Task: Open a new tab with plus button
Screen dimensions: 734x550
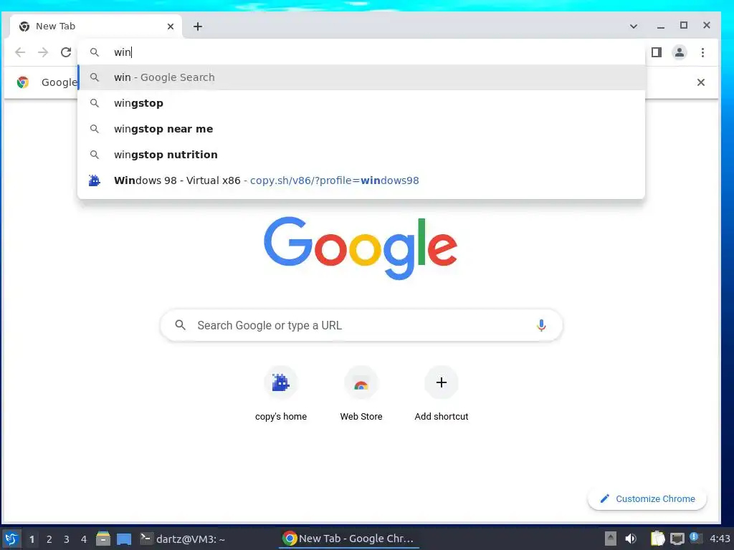Action: (x=198, y=26)
